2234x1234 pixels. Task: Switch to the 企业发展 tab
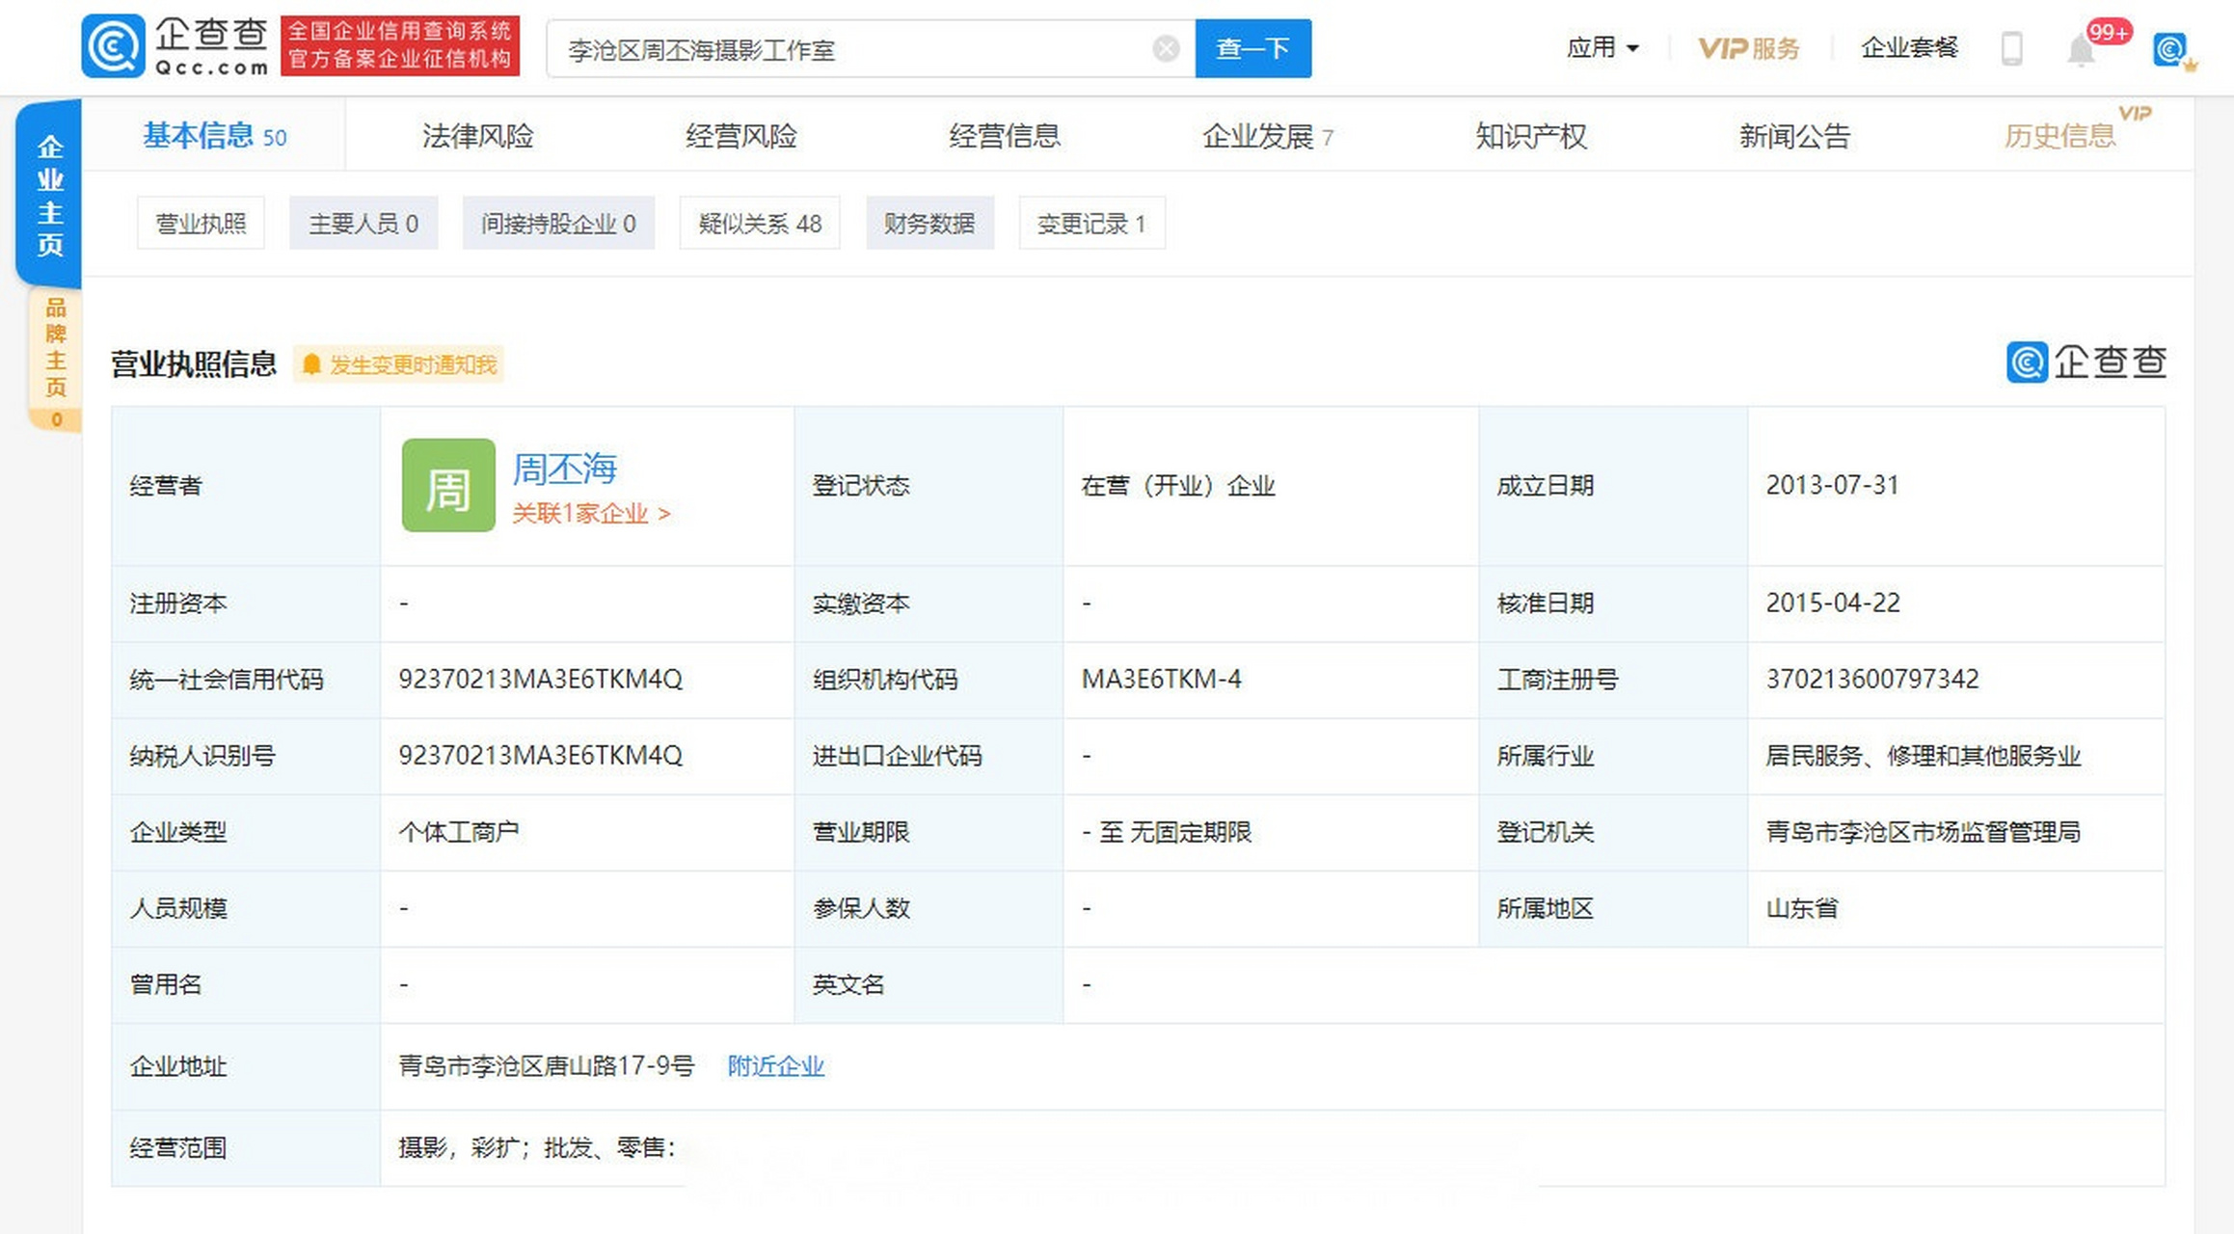click(x=1268, y=136)
